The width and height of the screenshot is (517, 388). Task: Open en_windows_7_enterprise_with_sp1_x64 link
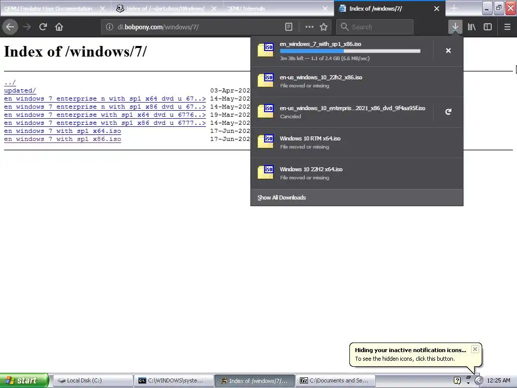point(105,115)
